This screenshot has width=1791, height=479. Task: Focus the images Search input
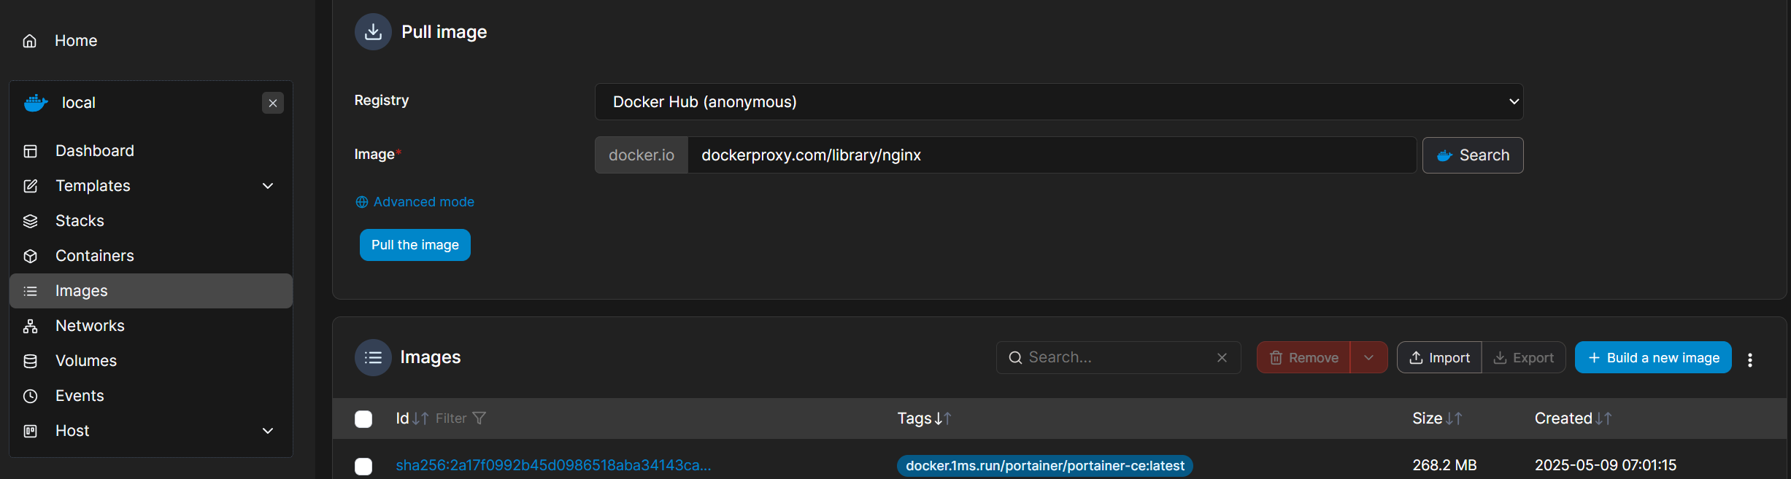point(1118,357)
